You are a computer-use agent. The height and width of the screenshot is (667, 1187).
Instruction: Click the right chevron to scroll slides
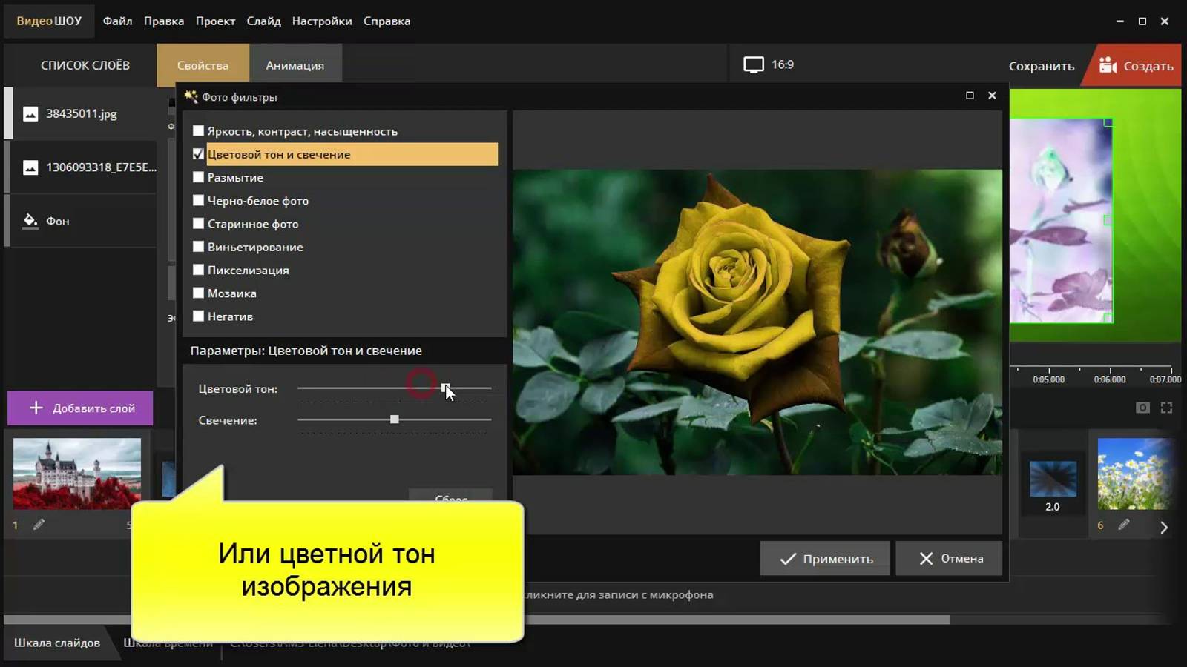tap(1163, 528)
